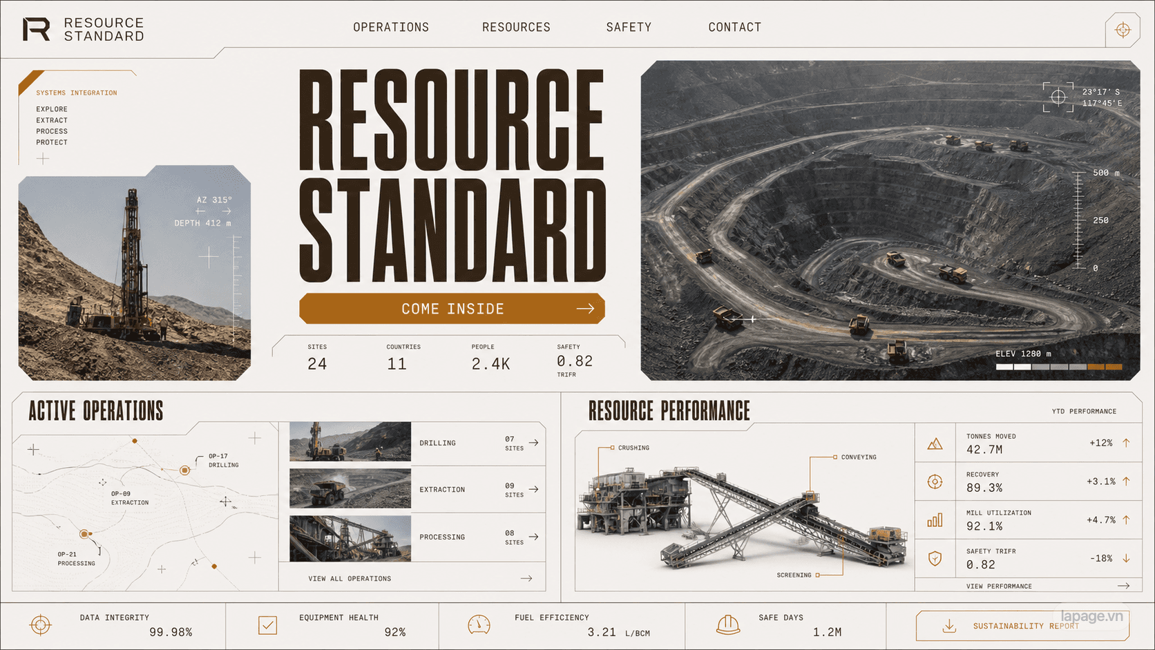Click the CRUSHING callout label

pos(633,448)
